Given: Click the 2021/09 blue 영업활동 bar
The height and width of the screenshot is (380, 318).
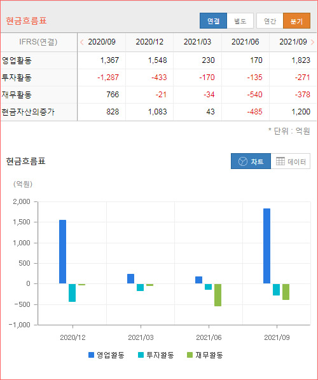Looking at the screenshot, I should (x=267, y=246).
